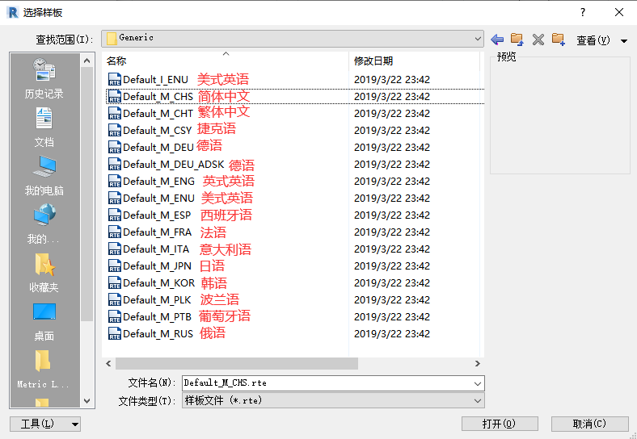Viewport: 637px width, 439px height.
Task: Click RTE icon of Default_M_FRA file
Action: [115, 232]
